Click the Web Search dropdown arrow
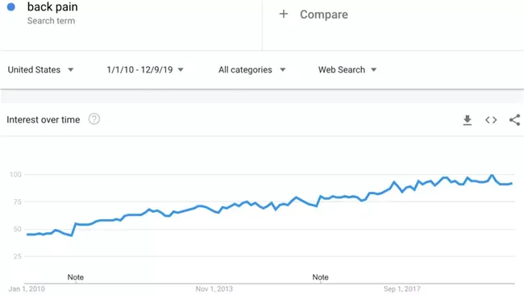Image resolution: width=524 pixels, height=295 pixels. [373, 70]
